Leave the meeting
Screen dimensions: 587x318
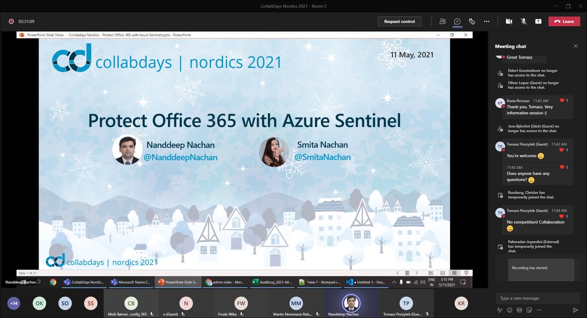[564, 22]
